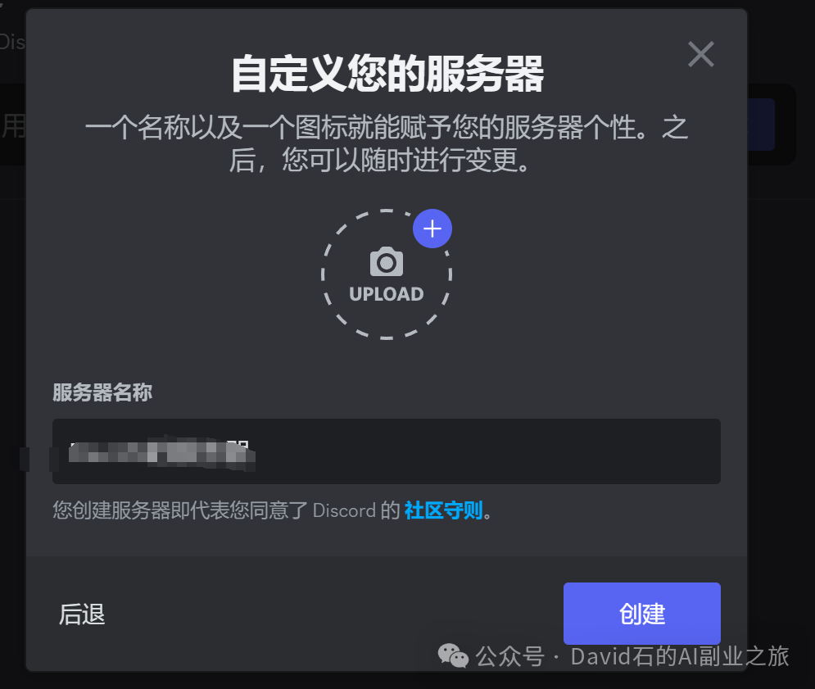Click the 服务器名称 field label

102,392
